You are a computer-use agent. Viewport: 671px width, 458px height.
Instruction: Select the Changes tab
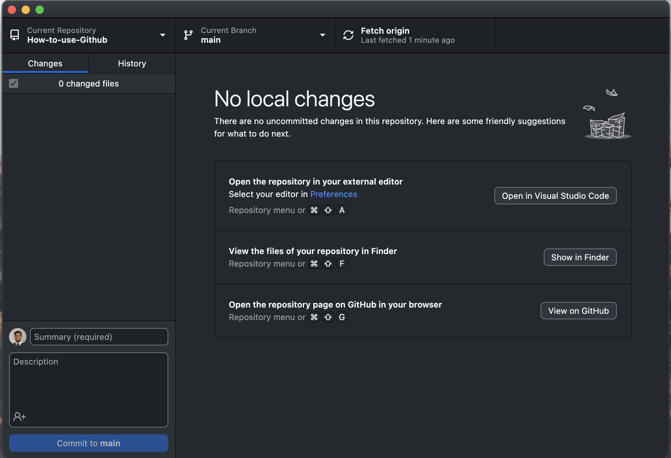click(45, 63)
